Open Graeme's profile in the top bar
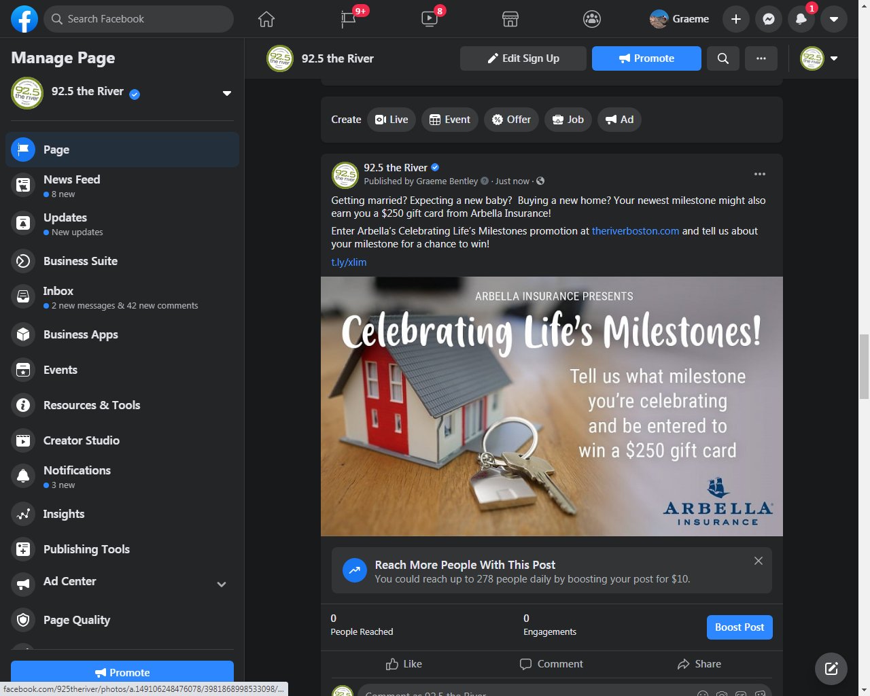This screenshot has height=696, width=870. click(680, 19)
